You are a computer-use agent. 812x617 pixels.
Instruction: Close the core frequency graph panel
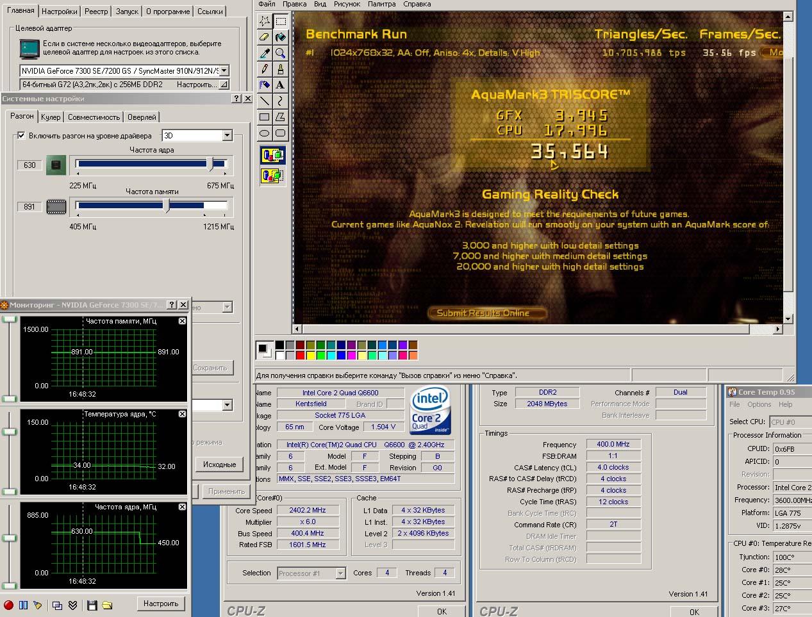click(x=182, y=507)
